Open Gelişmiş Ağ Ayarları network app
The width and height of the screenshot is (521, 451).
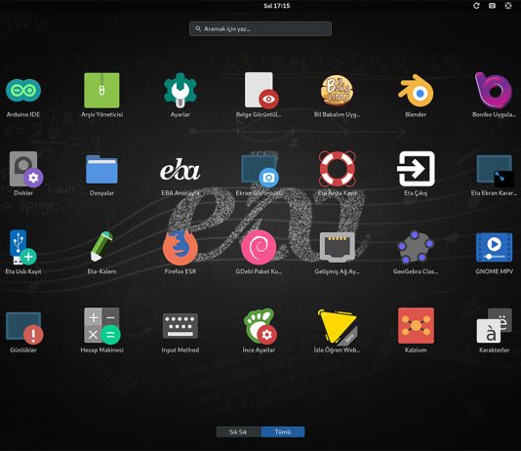click(x=337, y=247)
